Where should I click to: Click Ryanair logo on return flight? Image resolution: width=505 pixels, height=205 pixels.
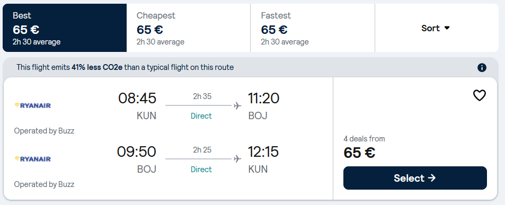coord(33,159)
